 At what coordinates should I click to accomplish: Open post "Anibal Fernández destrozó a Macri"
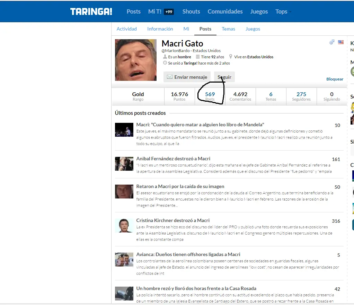(x=173, y=159)
